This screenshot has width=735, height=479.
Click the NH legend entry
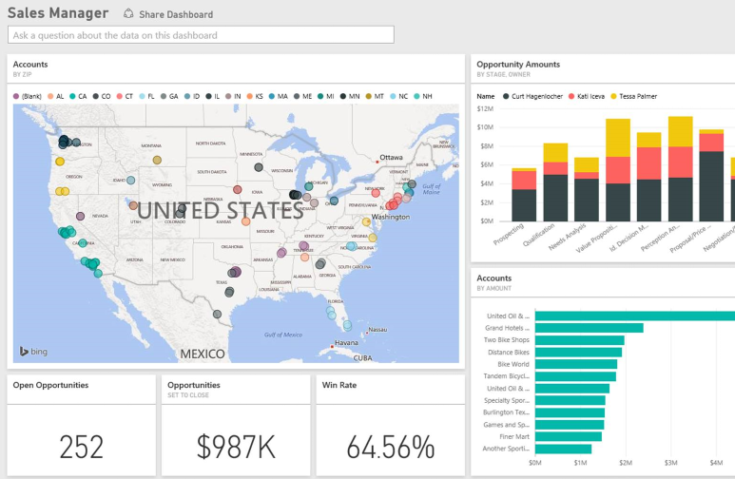point(416,96)
